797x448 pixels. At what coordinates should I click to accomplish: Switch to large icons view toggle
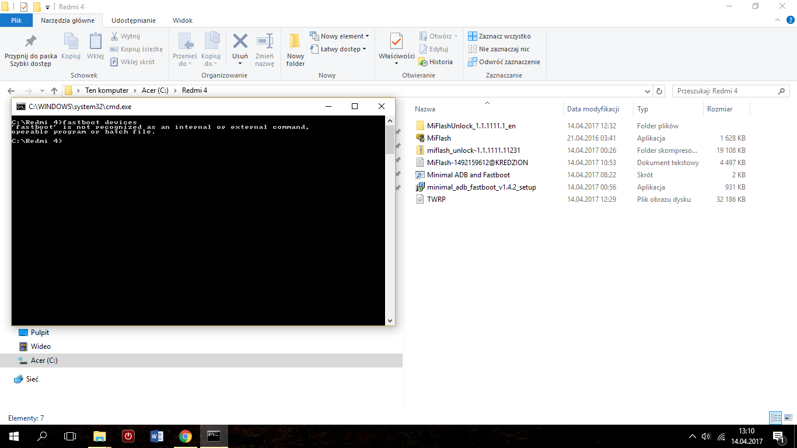(x=787, y=418)
